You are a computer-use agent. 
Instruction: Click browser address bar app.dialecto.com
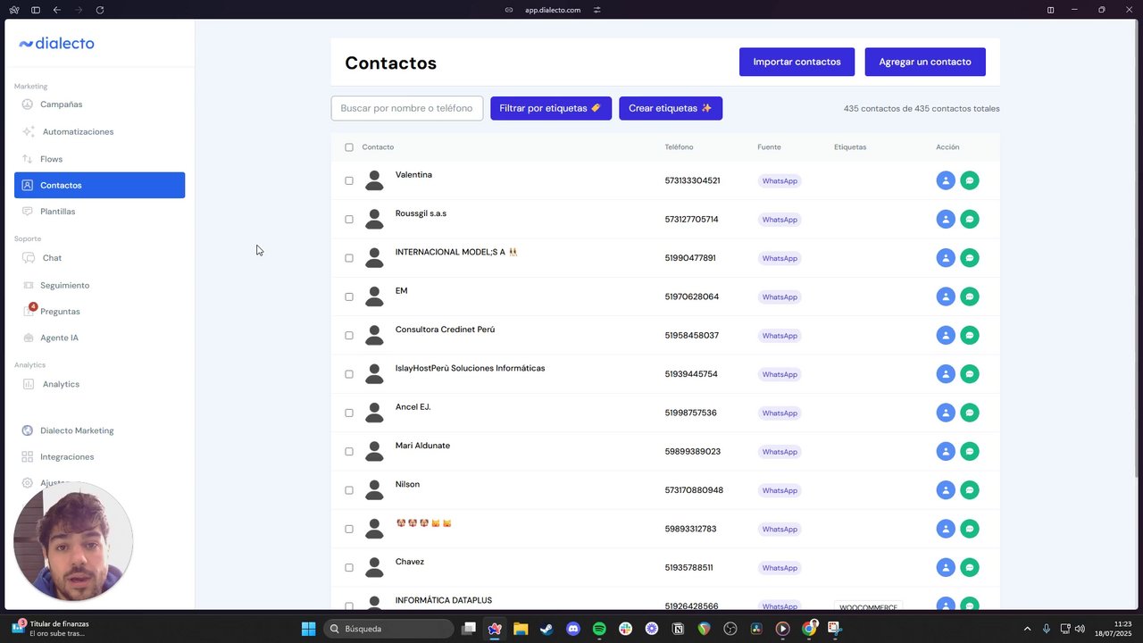553,10
